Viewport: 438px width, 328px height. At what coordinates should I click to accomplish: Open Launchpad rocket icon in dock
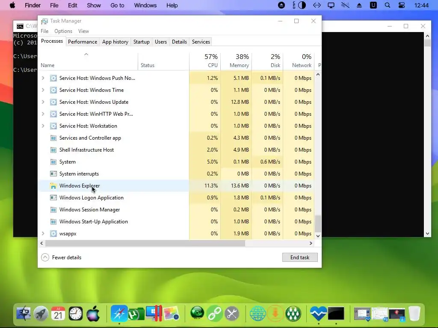(41, 313)
